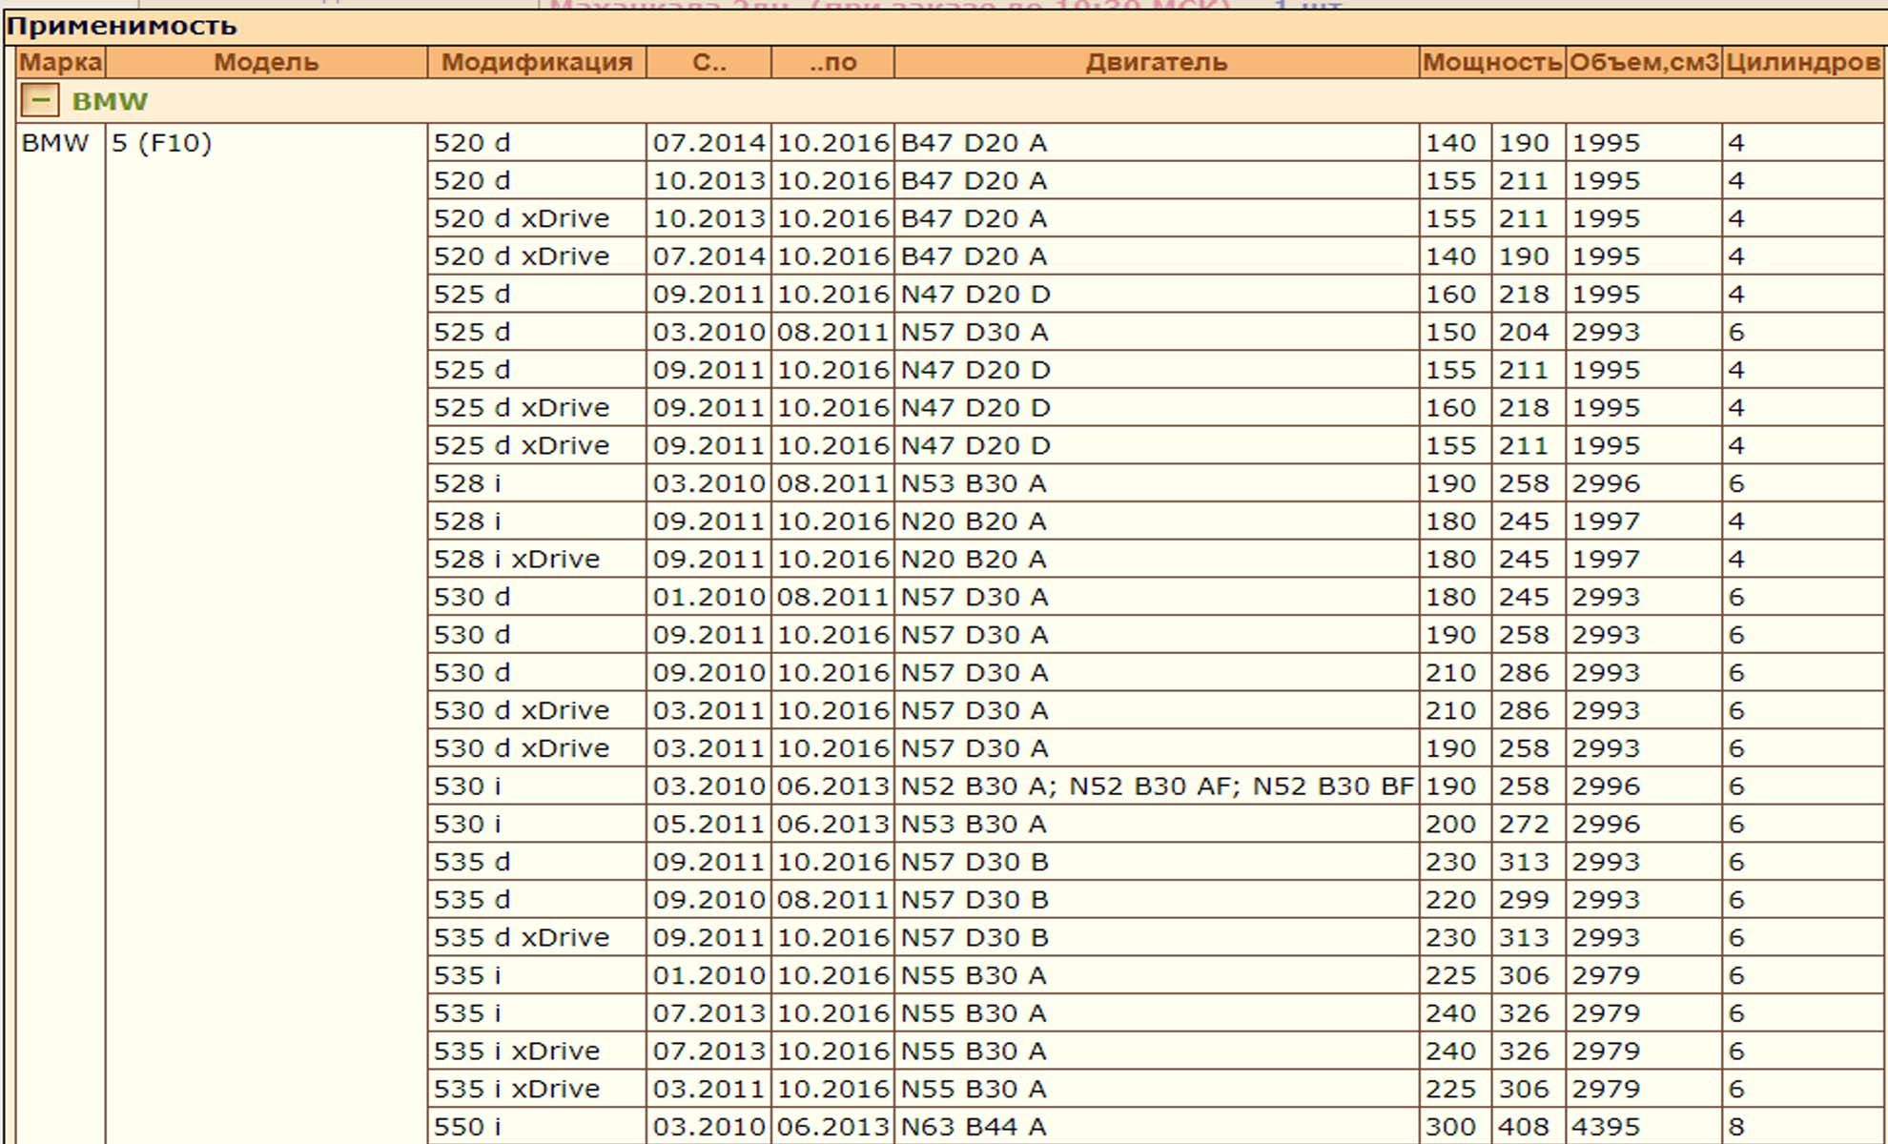Click the Цилиндров column header
This screenshot has height=1144, width=1888.
[x=1802, y=62]
